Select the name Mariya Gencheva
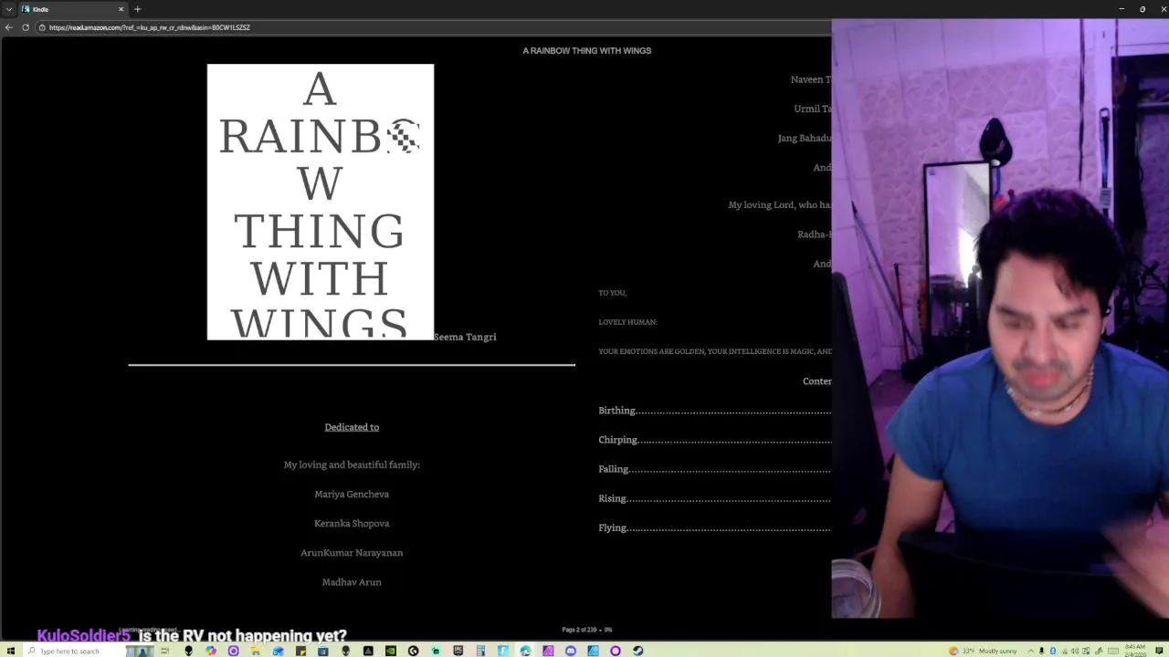The height and width of the screenshot is (657, 1169). [352, 494]
